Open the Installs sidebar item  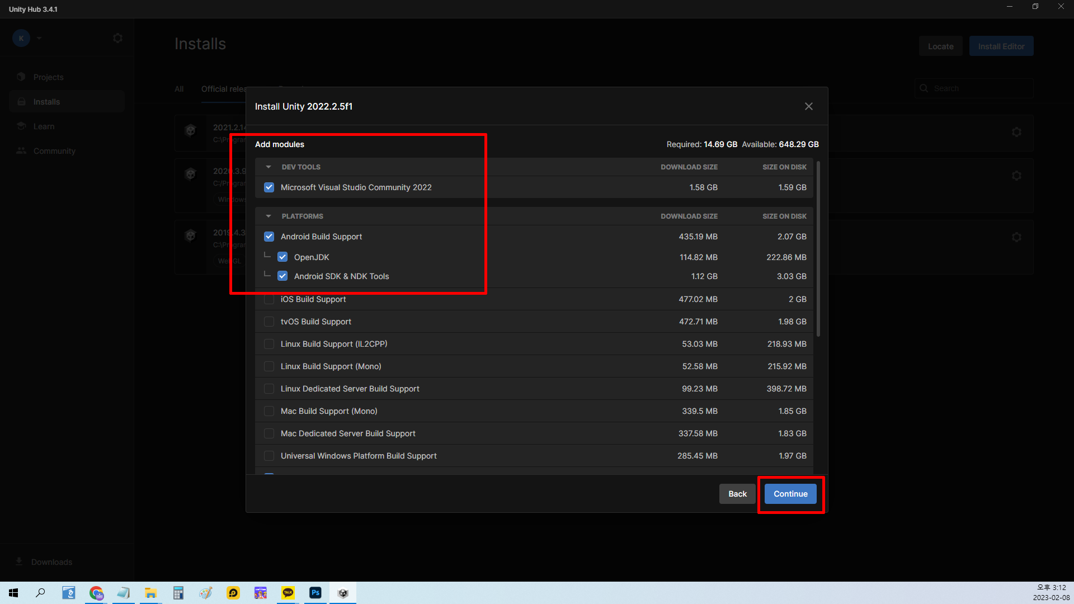point(67,102)
